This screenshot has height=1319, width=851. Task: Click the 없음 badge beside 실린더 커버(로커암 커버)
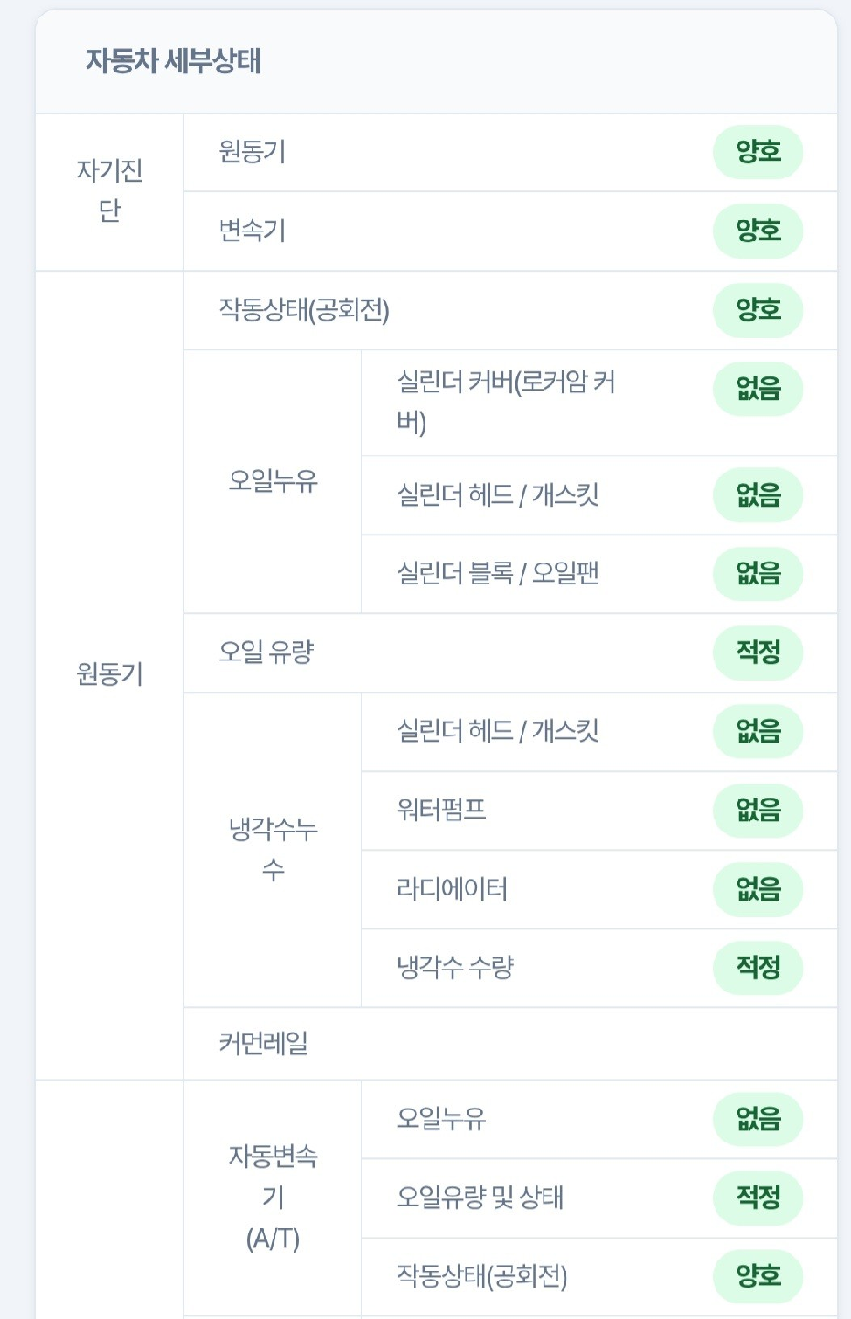(758, 390)
